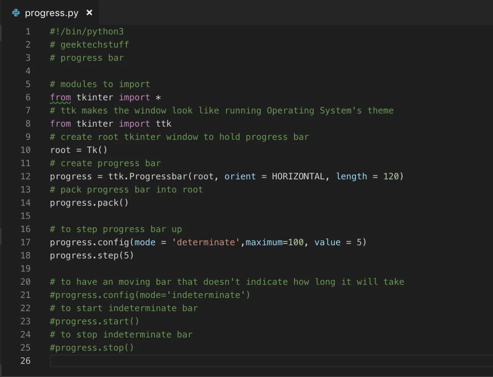The width and height of the screenshot is (493, 377).
Task: Click 'maximum' parameter on line 17
Action: pos(264,242)
